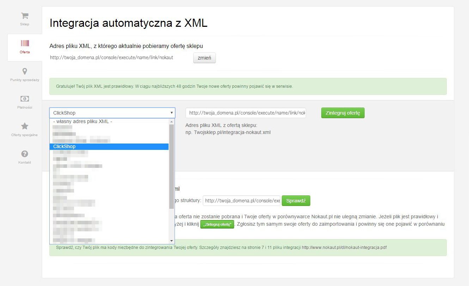Select the Oferta barcode icon
Image resolution: width=469 pixels, height=286 pixels.
coord(25,43)
